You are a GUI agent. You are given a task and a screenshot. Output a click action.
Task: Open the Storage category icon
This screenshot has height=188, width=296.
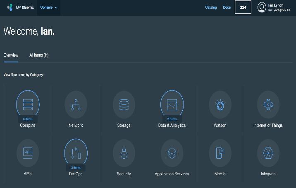(x=124, y=105)
